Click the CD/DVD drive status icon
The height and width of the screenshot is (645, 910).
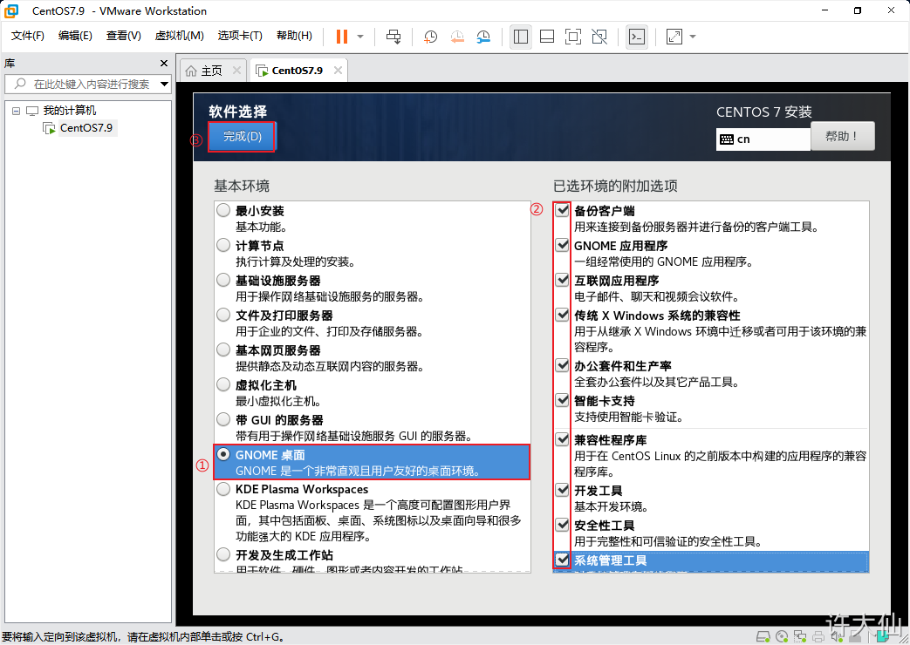click(x=782, y=637)
